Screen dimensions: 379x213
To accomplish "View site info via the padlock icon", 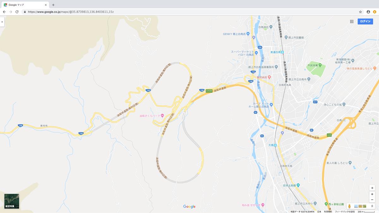I will (25, 12).
